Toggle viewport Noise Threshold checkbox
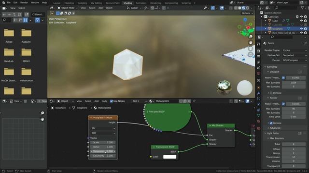309x173 pixels. [x=283, y=78]
